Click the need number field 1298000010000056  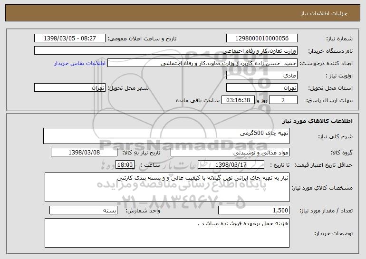(x=261, y=38)
